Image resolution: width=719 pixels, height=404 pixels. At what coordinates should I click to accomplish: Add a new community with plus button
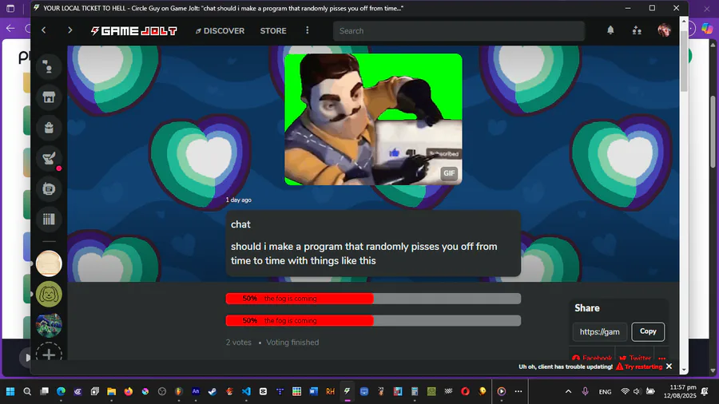[49, 354]
